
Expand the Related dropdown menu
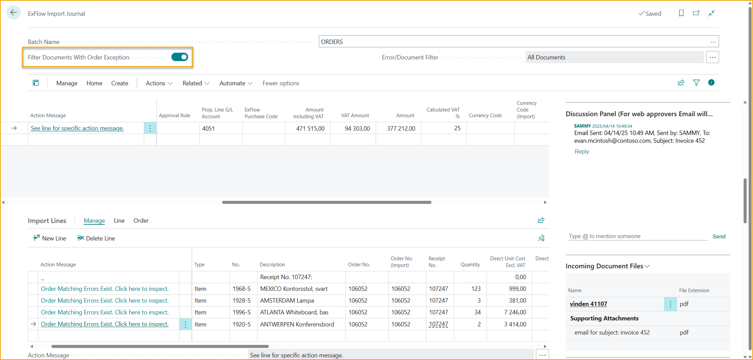click(196, 83)
